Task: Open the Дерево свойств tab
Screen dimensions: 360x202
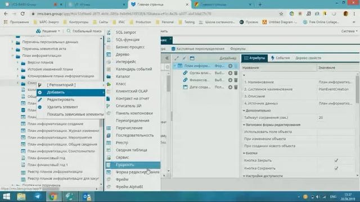Action: 308,58
